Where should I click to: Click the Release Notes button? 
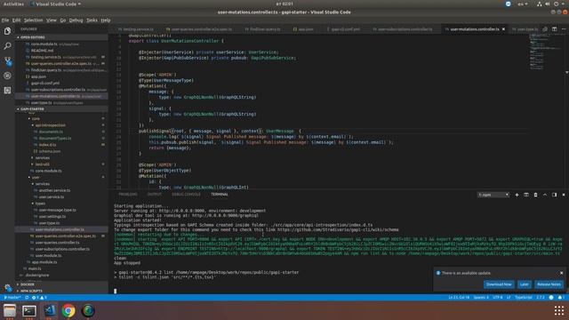tap(549, 284)
